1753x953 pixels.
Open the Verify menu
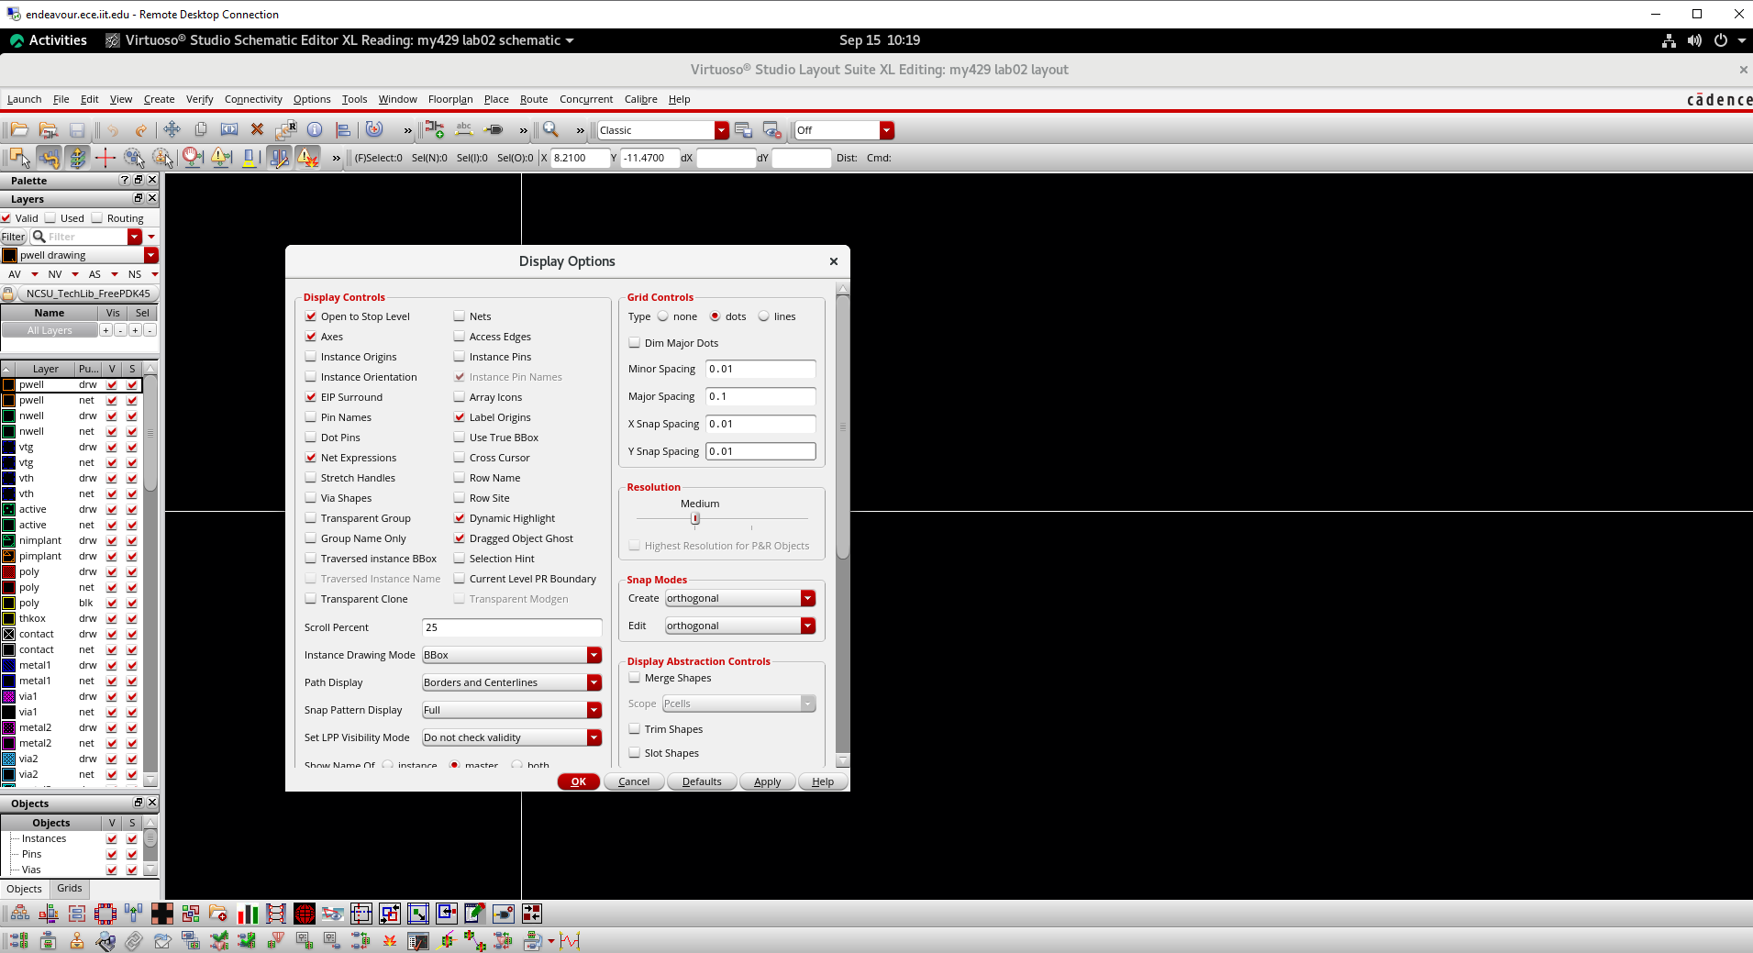pos(199,99)
